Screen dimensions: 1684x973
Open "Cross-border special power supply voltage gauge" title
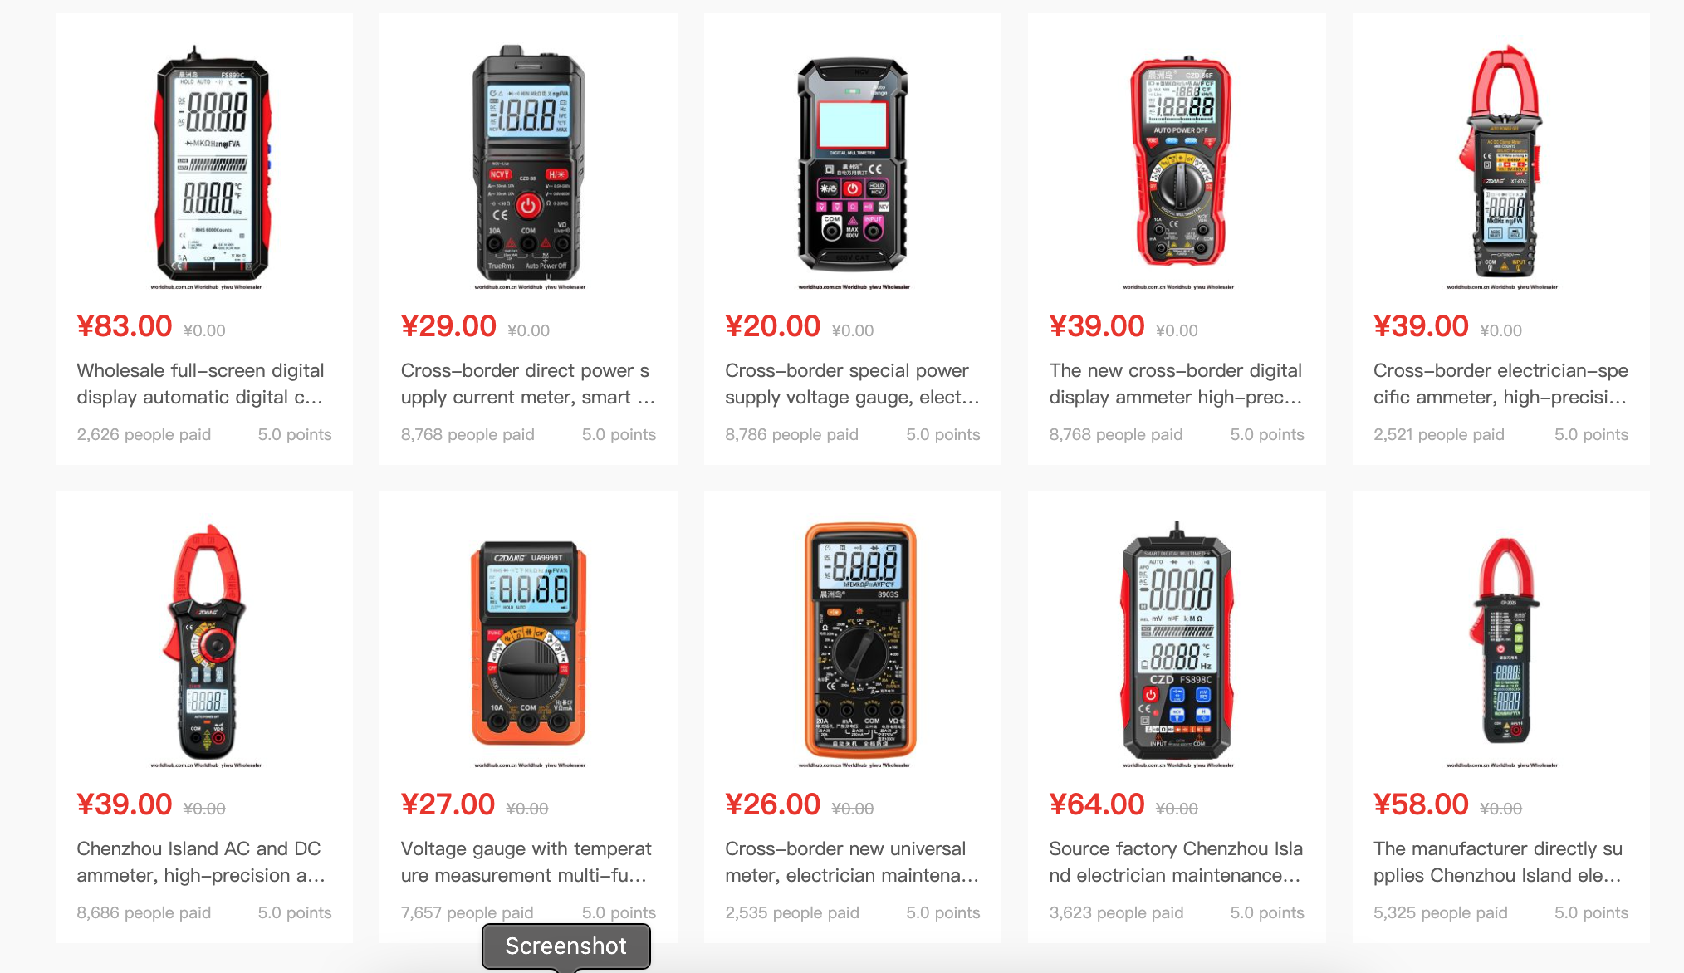click(852, 384)
